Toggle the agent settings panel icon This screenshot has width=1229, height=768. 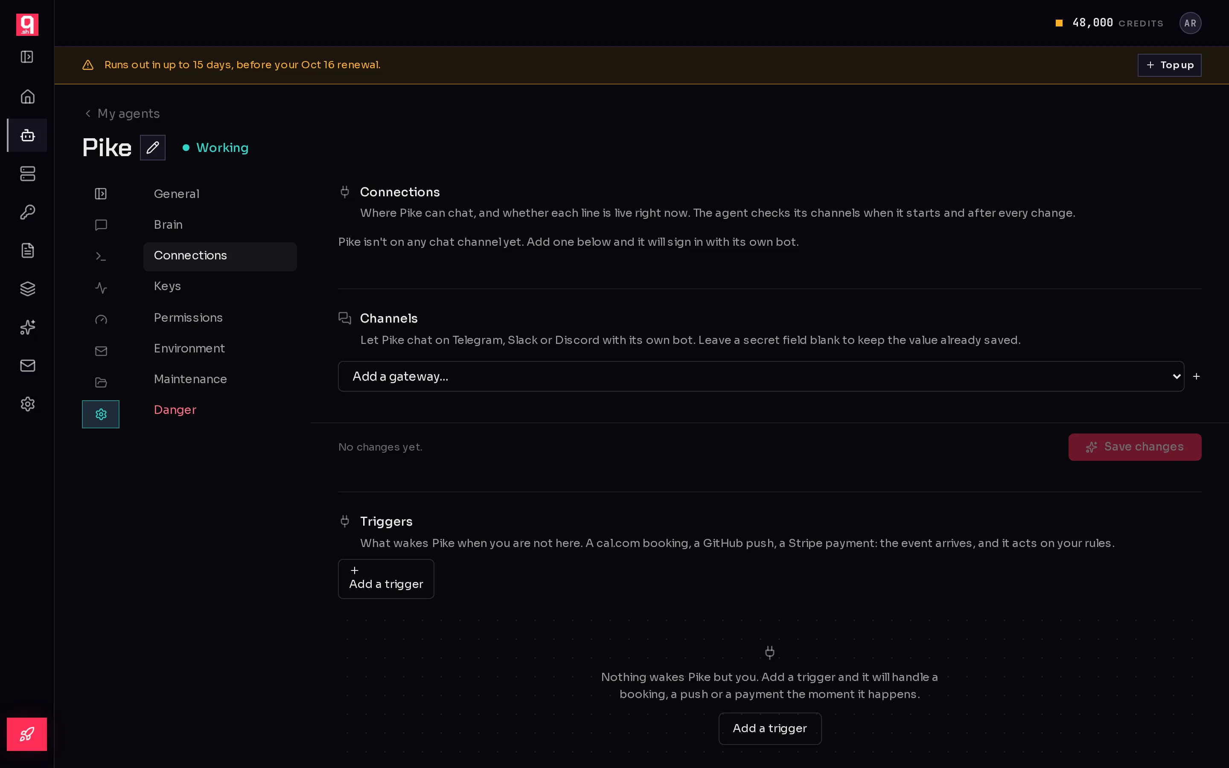[x=101, y=194]
